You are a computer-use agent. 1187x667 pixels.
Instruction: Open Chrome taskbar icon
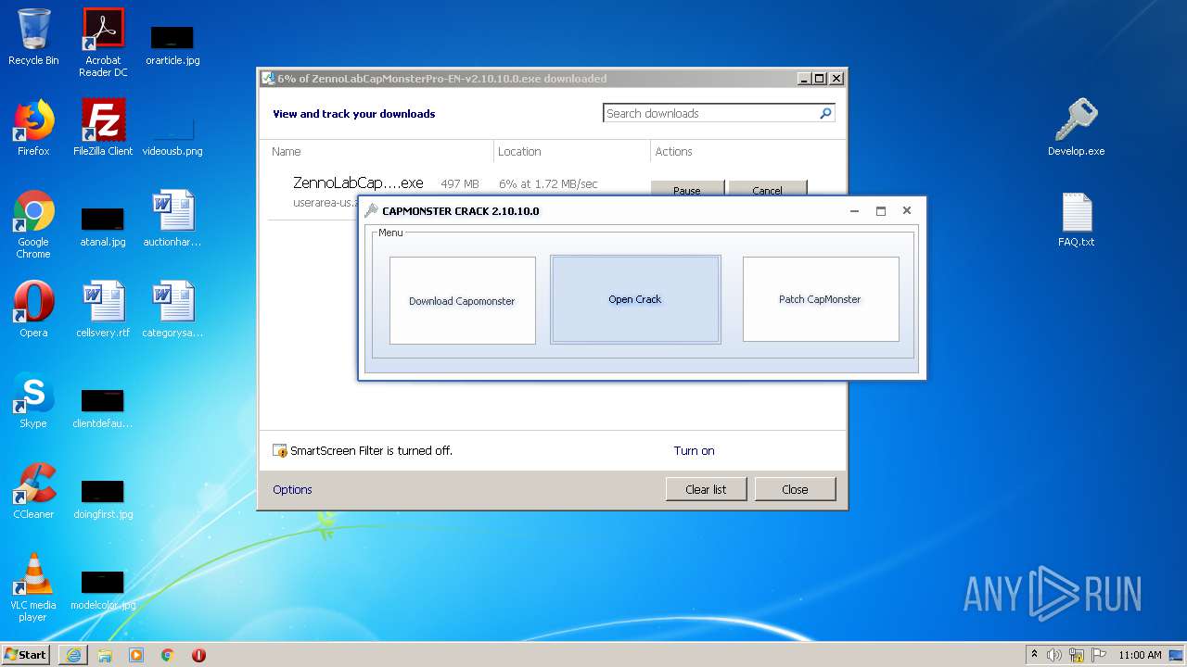(168, 655)
